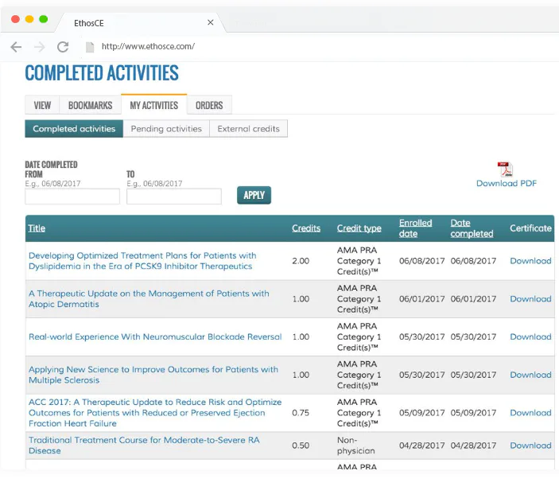Click the Completed Activities page heading

tap(102, 73)
